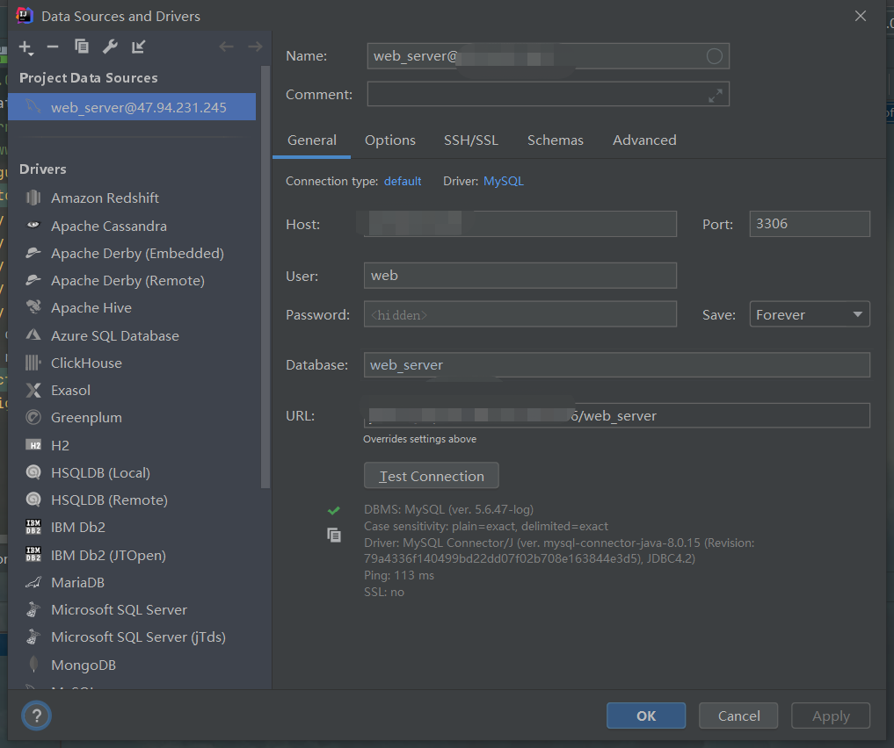The image size is (894, 748).
Task: Close the Data Sources and Drivers dialog
Action: click(x=861, y=16)
